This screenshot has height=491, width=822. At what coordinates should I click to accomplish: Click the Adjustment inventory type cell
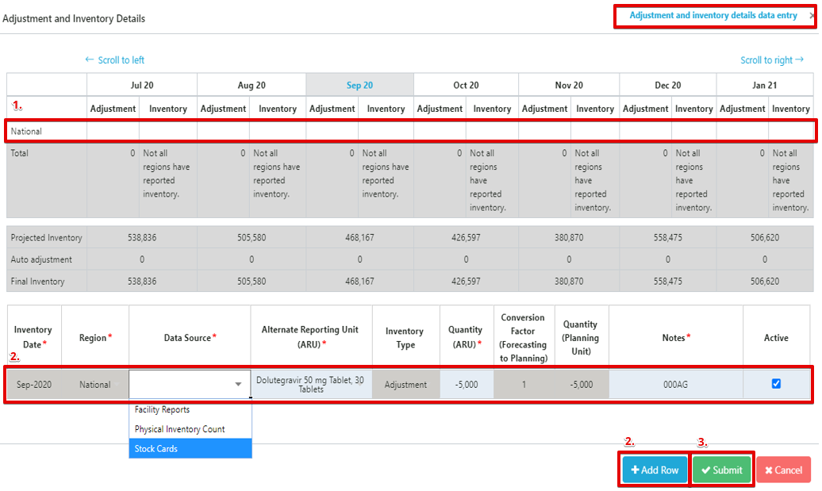405,384
